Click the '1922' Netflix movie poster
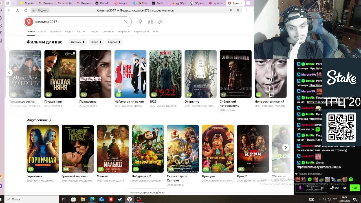The width and height of the screenshot is (361, 203). (x=165, y=74)
